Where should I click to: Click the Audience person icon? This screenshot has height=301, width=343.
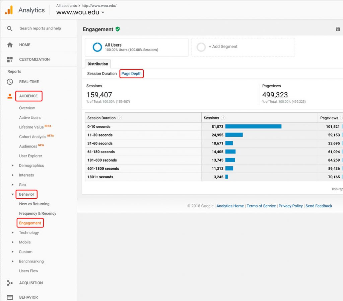click(10, 96)
